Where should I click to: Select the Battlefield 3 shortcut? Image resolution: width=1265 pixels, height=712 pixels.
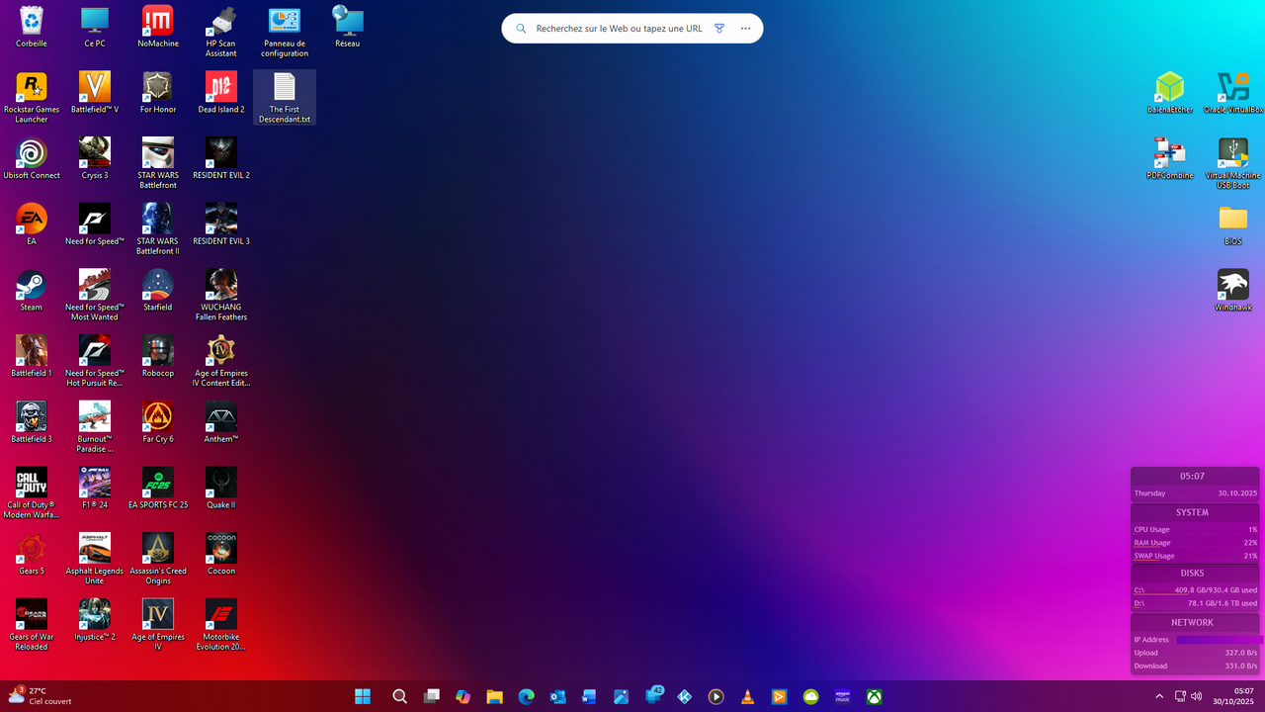point(32,422)
